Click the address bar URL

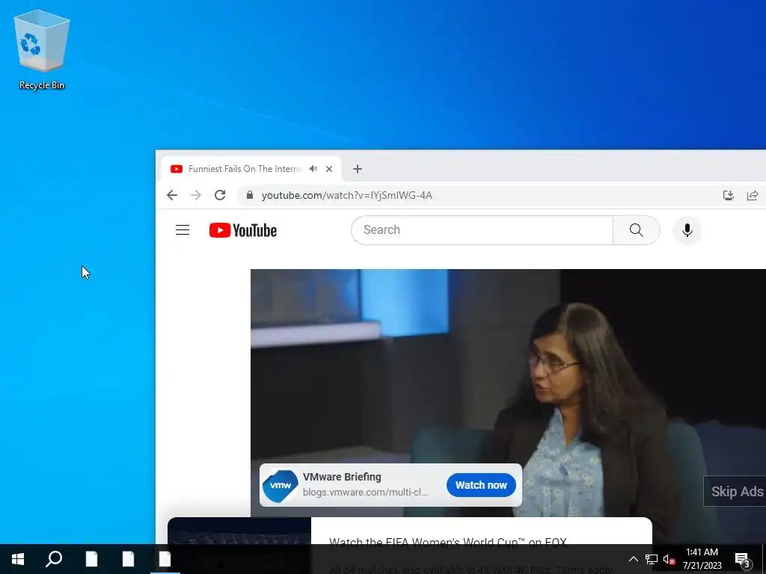pyautogui.click(x=347, y=195)
